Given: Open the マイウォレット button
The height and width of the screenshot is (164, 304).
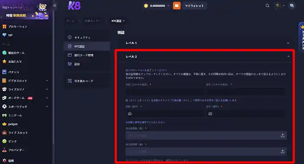Looking at the screenshot, I should click(x=194, y=6).
